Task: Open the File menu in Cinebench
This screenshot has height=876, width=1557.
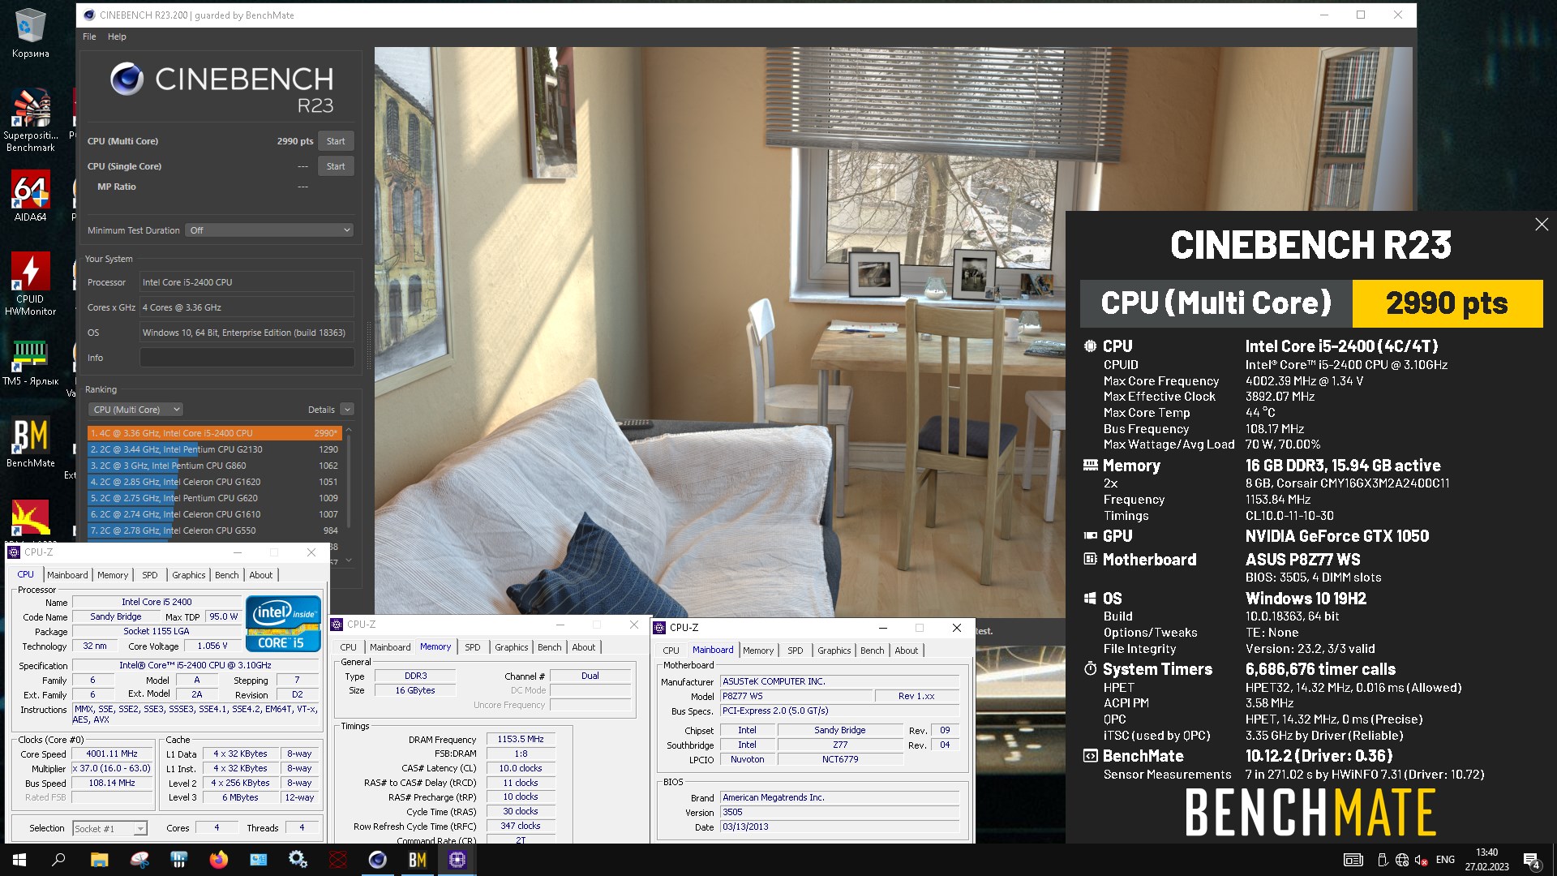Action: pos(89,36)
